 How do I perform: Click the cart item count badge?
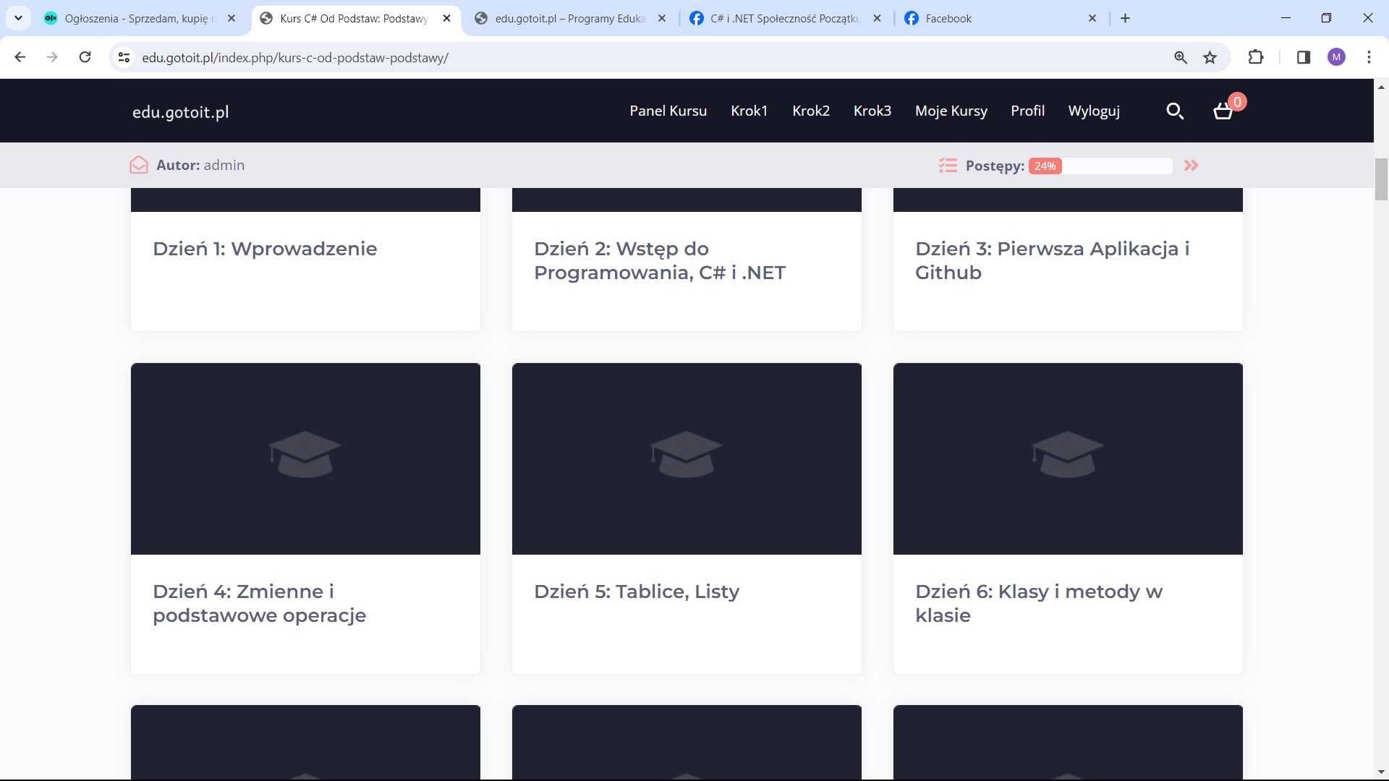[x=1237, y=102]
